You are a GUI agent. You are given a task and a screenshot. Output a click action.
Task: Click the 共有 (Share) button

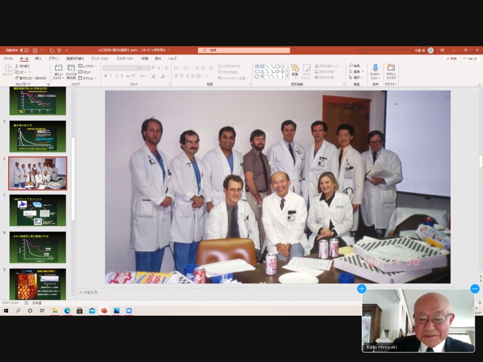tap(452, 58)
